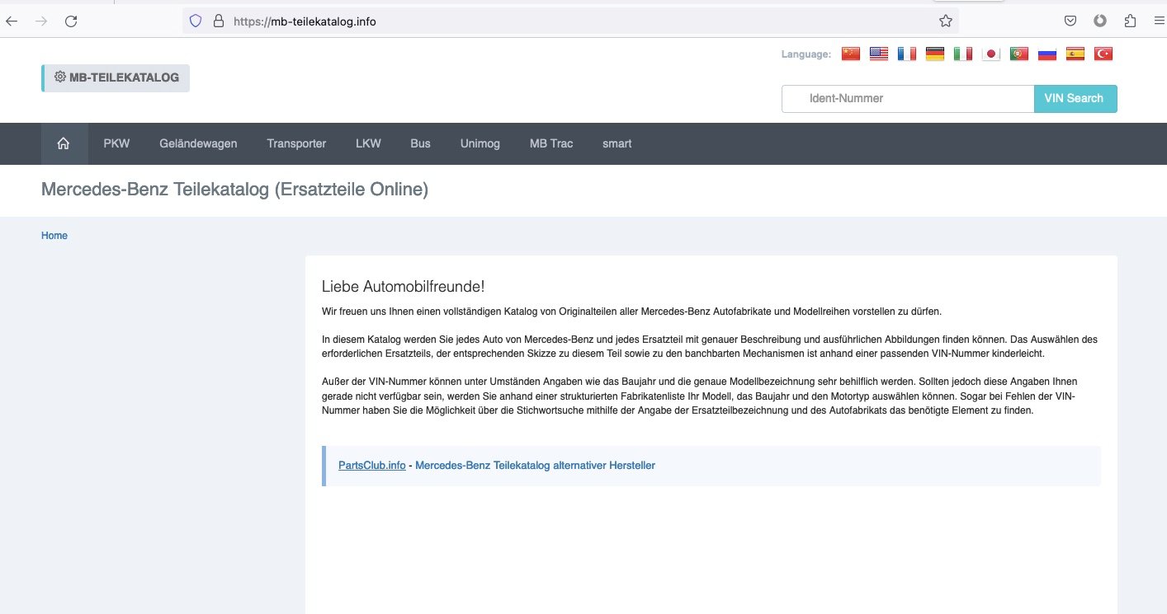Focus the Ident-Nummer input field
This screenshot has height=614, width=1167.
click(x=908, y=98)
